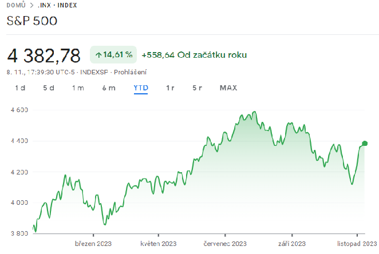379x254 pixels.
Task: Click the září 2023 axis label
Action: 292,244
